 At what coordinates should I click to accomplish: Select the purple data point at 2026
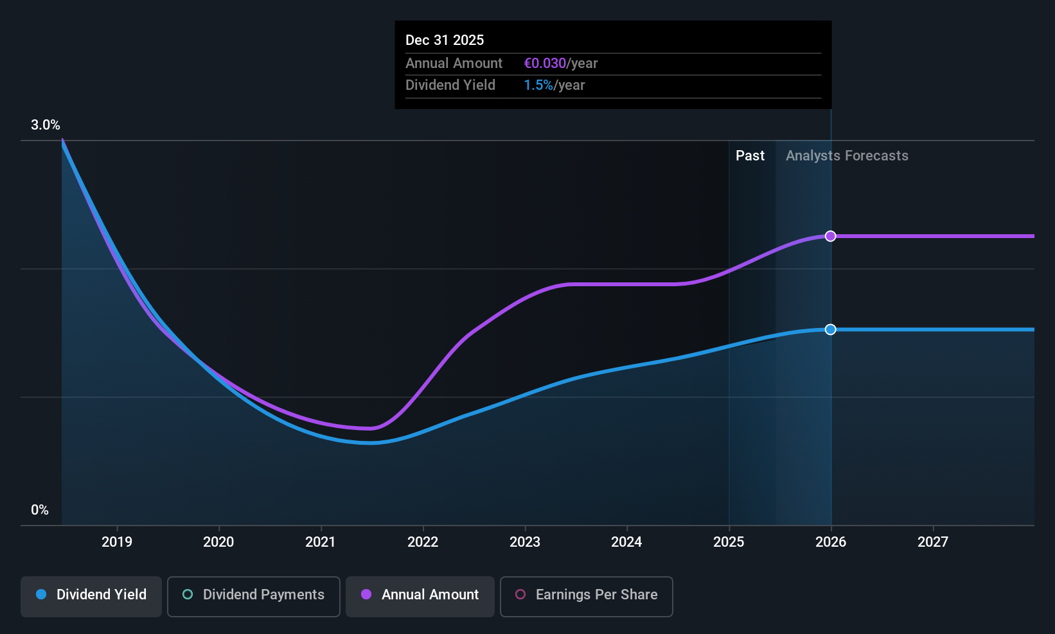(x=831, y=236)
